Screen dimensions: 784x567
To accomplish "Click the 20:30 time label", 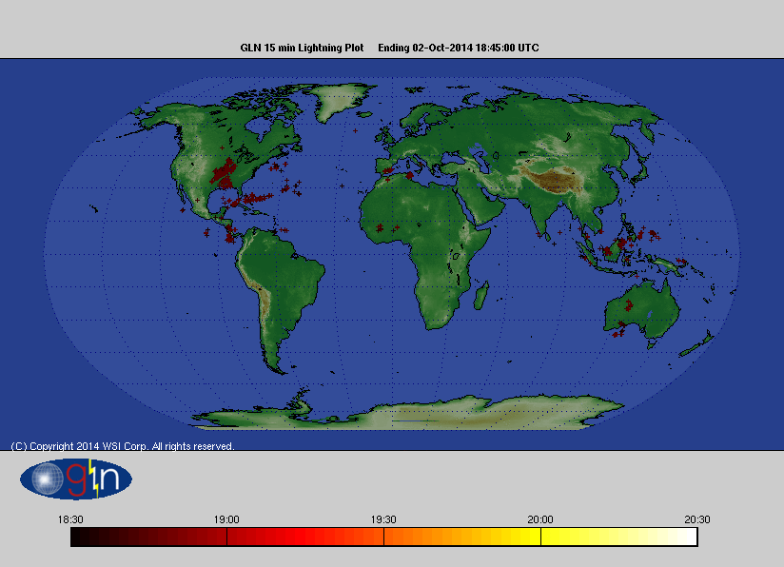I will click(697, 519).
